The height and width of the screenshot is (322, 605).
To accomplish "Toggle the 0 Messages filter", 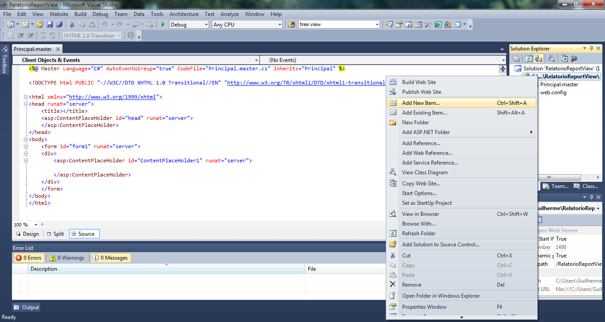I will [x=111, y=258].
